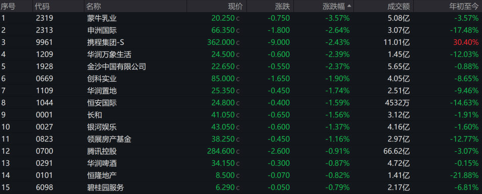The image size is (482, 194).
Task: Click year-to-date value -21.88%
Action: 464,175
